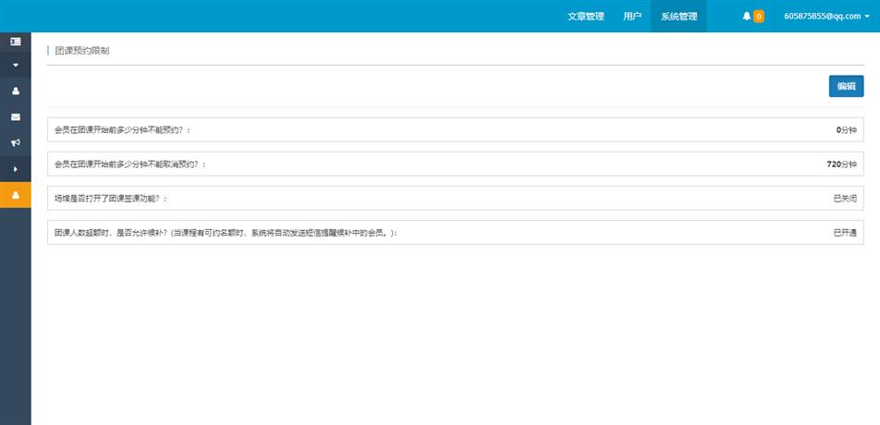Open the 用户 top menu
The width and height of the screenshot is (880, 425).
coord(632,17)
